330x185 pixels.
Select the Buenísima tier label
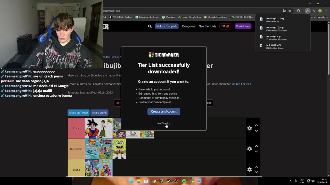(76, 149)
